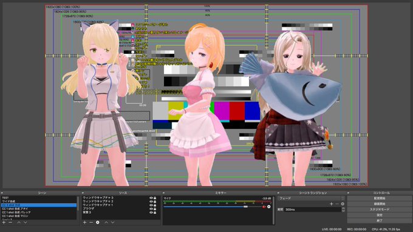Lock the ウィンドウキャプチャ 1 source
This screenshot has height=232, width=413.
coord(155,205)
